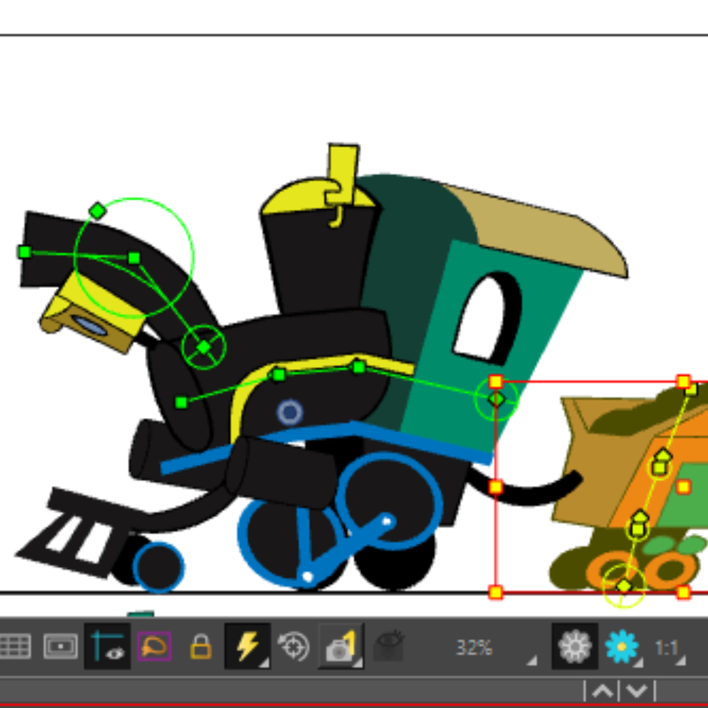Screen dimensions: 708x708
Task: Click the orange padlock icon
Action: pyautogui.click(x=201, y=646)
